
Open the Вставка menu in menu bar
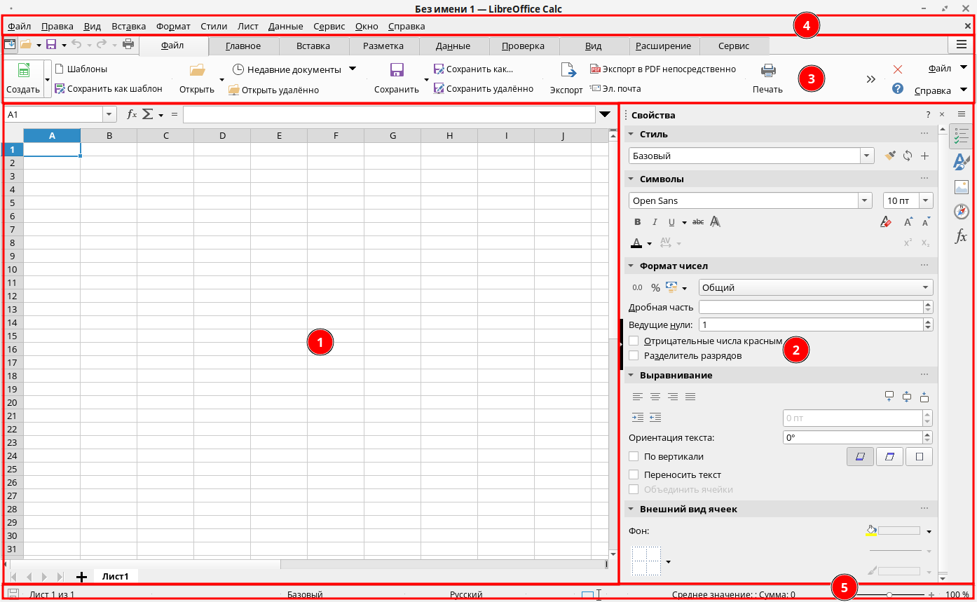pyautogui.click(x=128, y=26)
